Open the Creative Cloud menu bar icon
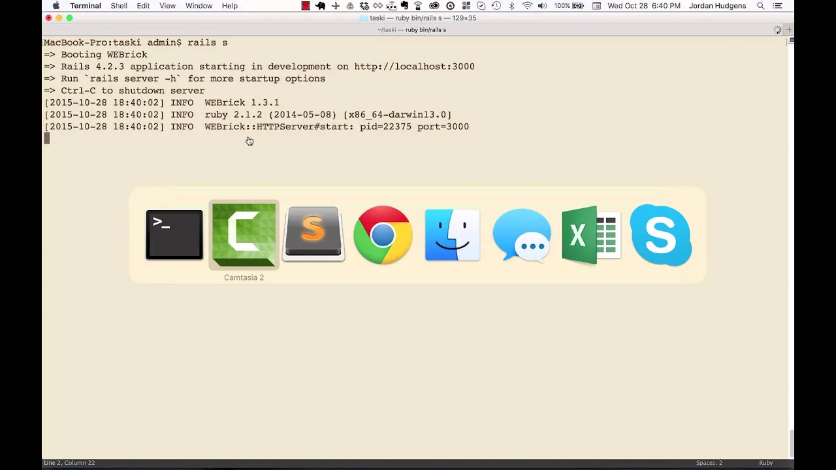The image size is (836, 470). coord(434,6)
